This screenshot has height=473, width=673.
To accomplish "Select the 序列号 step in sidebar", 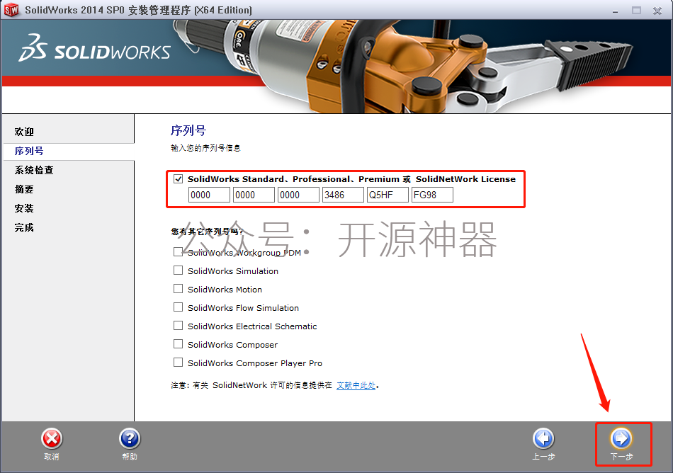I will click(29, 151).
